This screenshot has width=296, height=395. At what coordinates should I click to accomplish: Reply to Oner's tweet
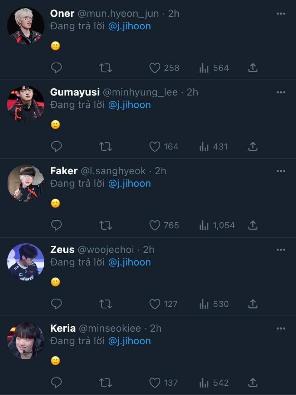coord(56,68)
